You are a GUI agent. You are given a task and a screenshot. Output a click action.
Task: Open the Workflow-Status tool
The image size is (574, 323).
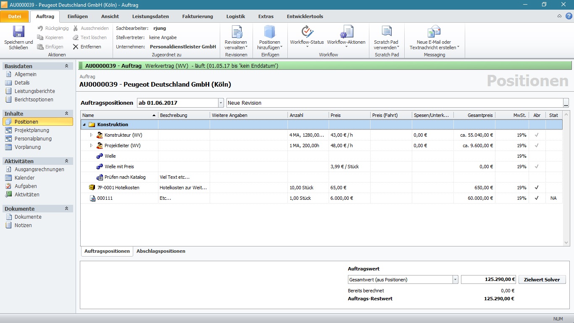(x=307, y=32)
